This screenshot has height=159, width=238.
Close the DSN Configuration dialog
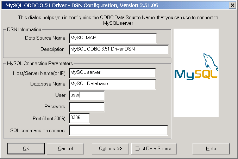pyautogui.click(x=232, y=5)
